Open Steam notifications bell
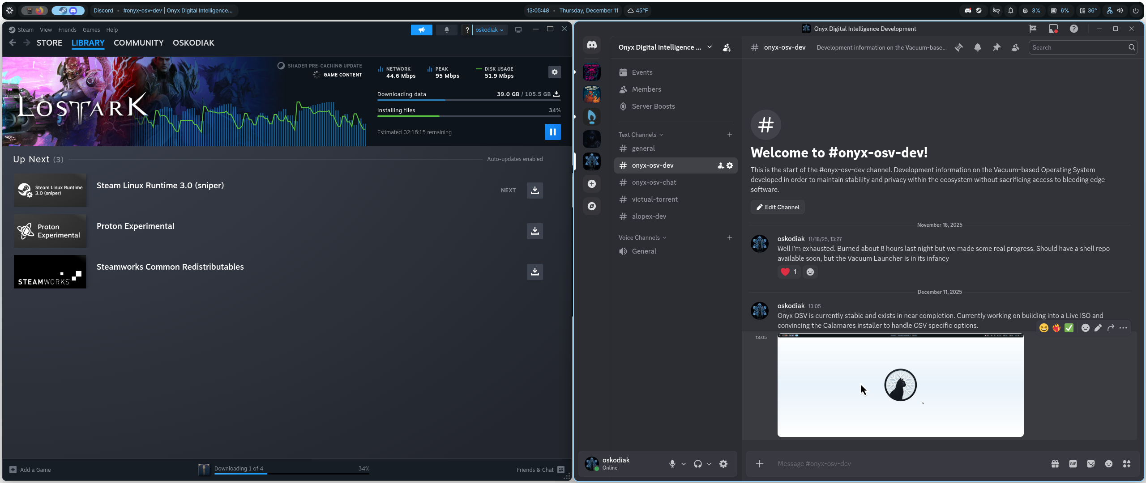 [446, 30]
